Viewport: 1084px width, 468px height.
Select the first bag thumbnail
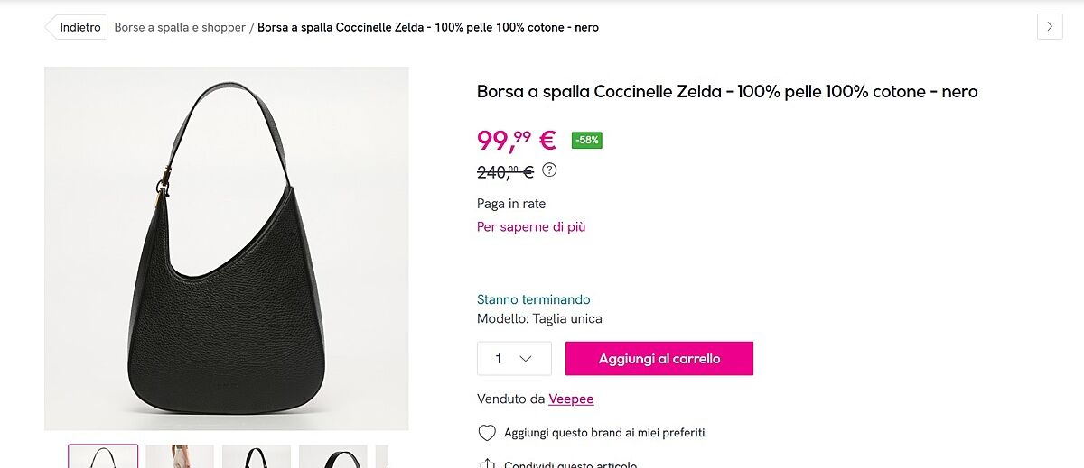(x=103, y=457)
